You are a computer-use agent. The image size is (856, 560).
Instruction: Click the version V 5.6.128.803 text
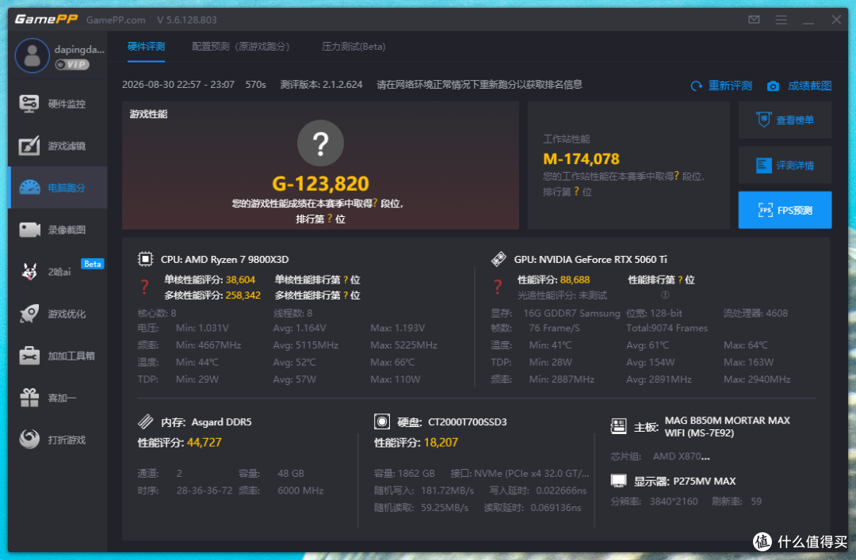pyautogui.click(x=187, y=20)
